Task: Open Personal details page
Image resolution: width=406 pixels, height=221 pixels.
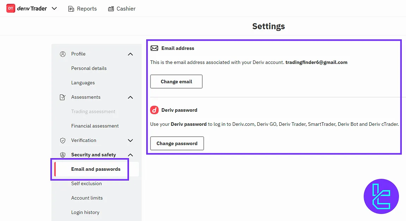Action: pos(89,68)
